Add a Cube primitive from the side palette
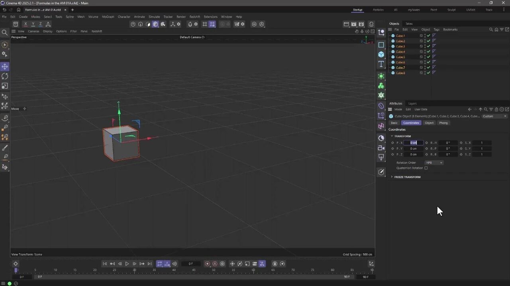 [381, 55]
